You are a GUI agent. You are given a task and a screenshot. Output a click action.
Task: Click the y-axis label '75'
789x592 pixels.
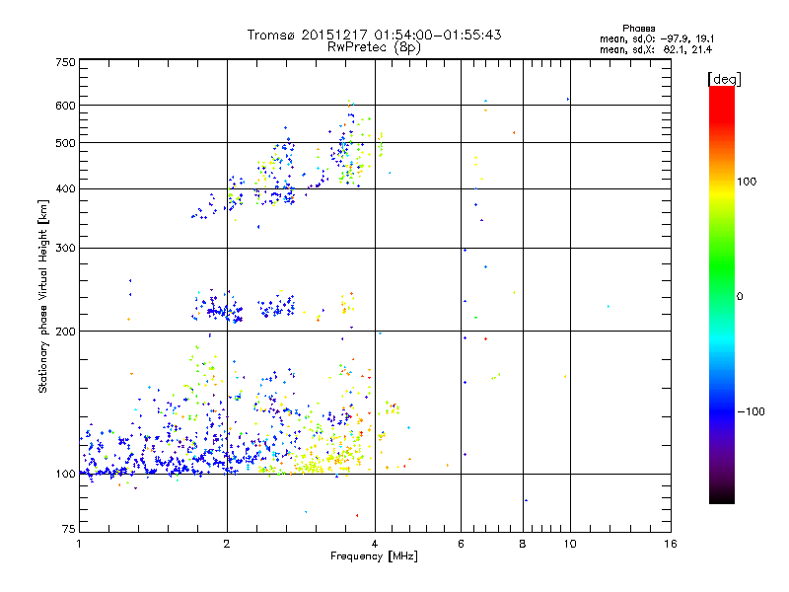pos(69,529)
